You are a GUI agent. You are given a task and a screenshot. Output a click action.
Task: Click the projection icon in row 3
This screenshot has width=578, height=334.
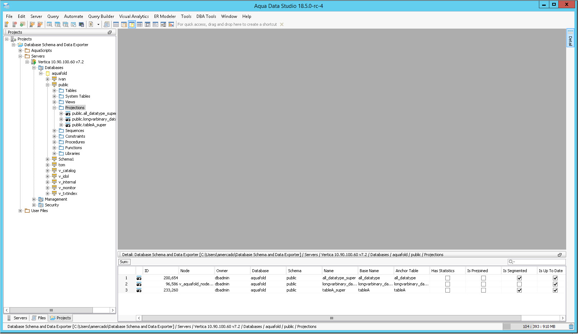[139, 290]
